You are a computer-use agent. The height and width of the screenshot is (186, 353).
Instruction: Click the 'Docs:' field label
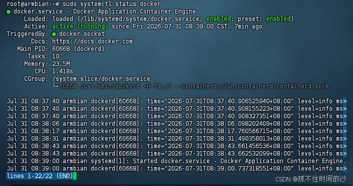(x=40, y=41)
